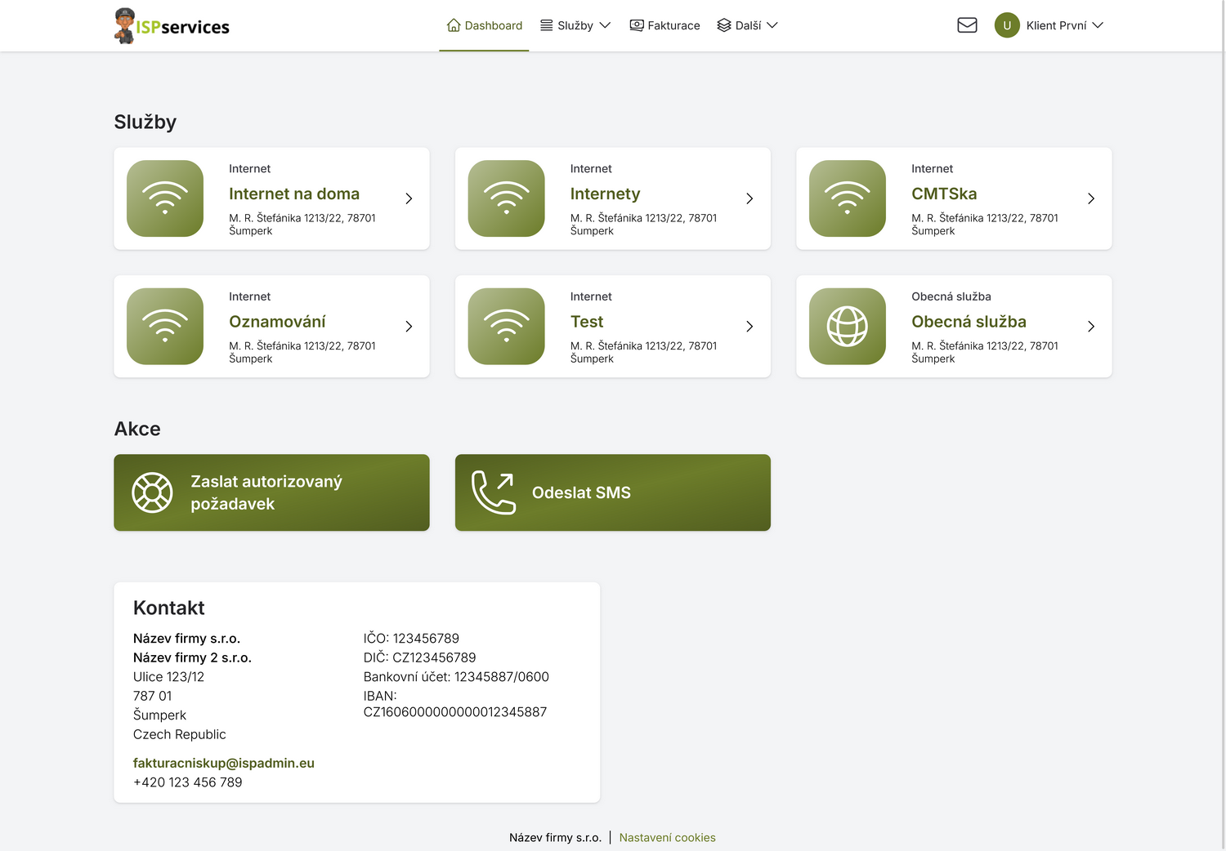
Task: Open Obecná služba via its arrow
Action: [x=1091, y=327]
